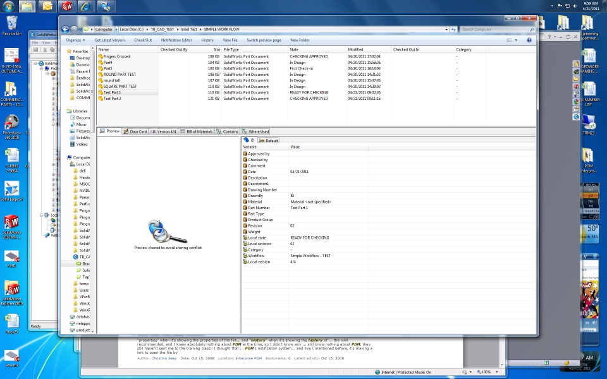
Task: Click View File in the toolbar
Action: [230, 40]
